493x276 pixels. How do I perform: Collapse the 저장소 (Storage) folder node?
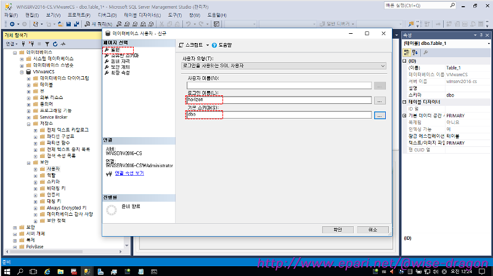click(x=28, y=124)
